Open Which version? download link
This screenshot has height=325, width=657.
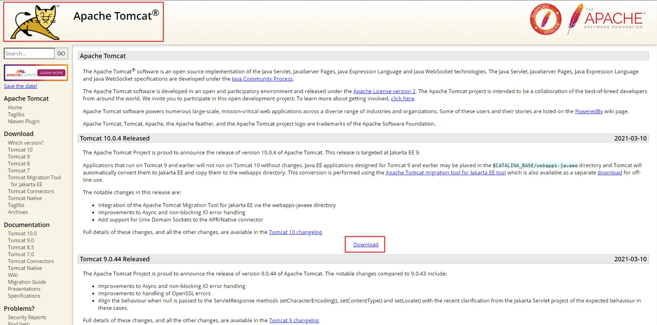coord(25,143)
